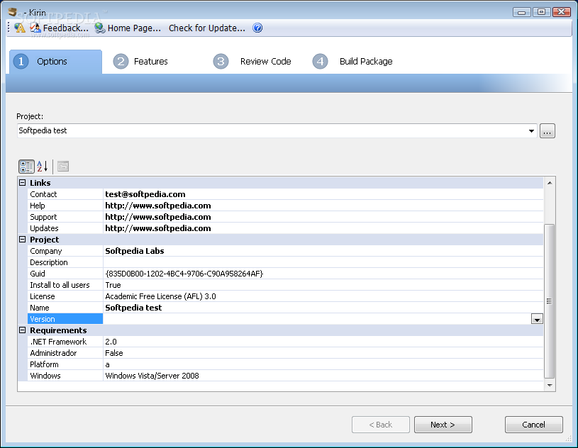Maximize the Kirin window

(542, 12)
